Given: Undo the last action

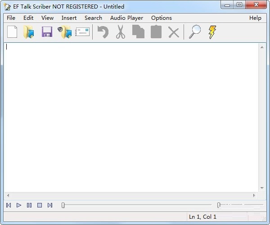Looking at the screenshot, I should coord(103,32).
